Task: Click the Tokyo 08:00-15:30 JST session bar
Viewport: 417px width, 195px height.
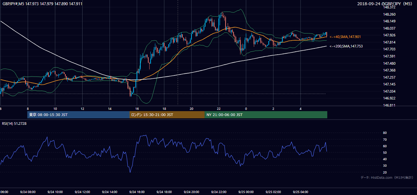Action: tap(78, 115)
